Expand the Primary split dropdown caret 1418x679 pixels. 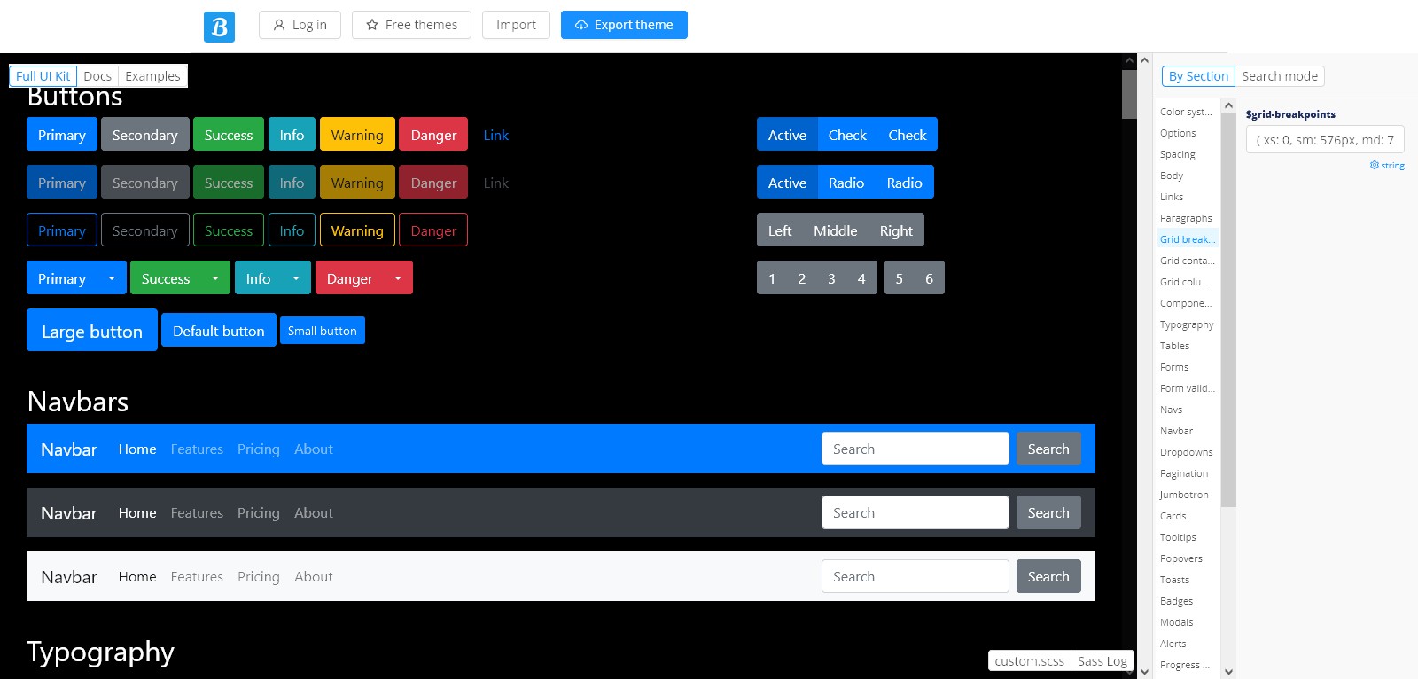point(112,278)
